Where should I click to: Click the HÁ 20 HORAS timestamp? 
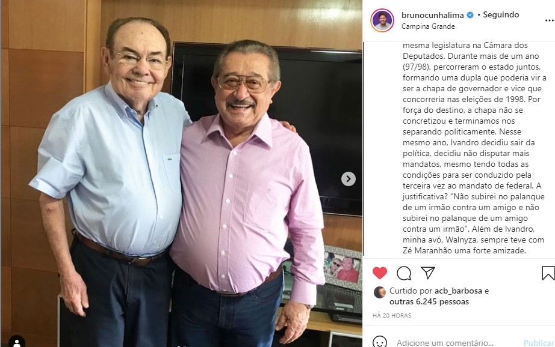pyautogui.click(x=392, y=316)
